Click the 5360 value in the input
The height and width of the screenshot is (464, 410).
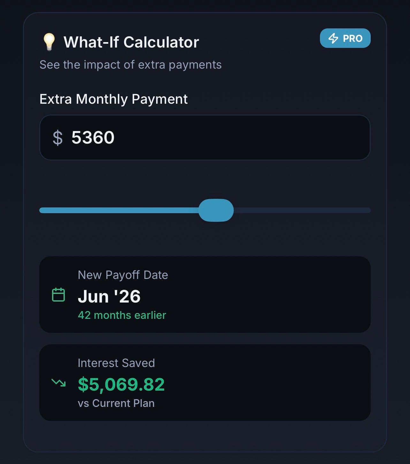(93, 138)
